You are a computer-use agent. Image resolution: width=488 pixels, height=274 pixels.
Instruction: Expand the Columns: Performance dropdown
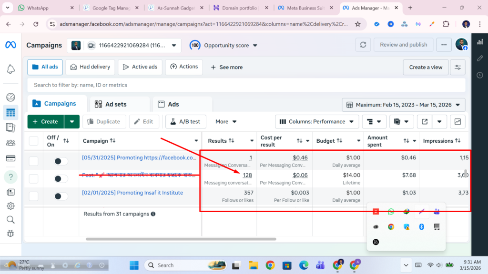click(x=317, y=122)
